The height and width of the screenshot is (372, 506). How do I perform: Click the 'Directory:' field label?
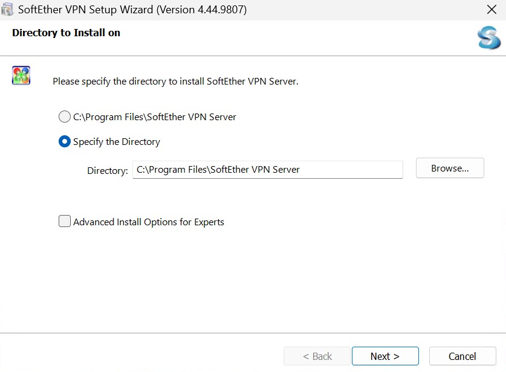point(107,170)
